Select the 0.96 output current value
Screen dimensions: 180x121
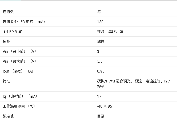(101, 71)
